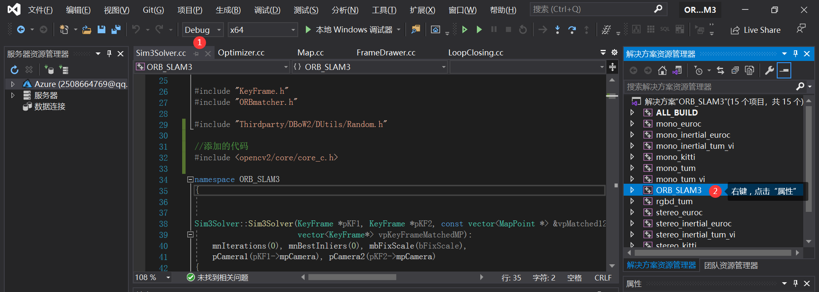Click Connect to Database icon in Server Explorer

click(49, 69)
